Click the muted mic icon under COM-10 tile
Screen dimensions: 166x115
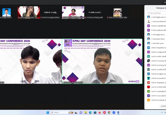click(108, 17)
